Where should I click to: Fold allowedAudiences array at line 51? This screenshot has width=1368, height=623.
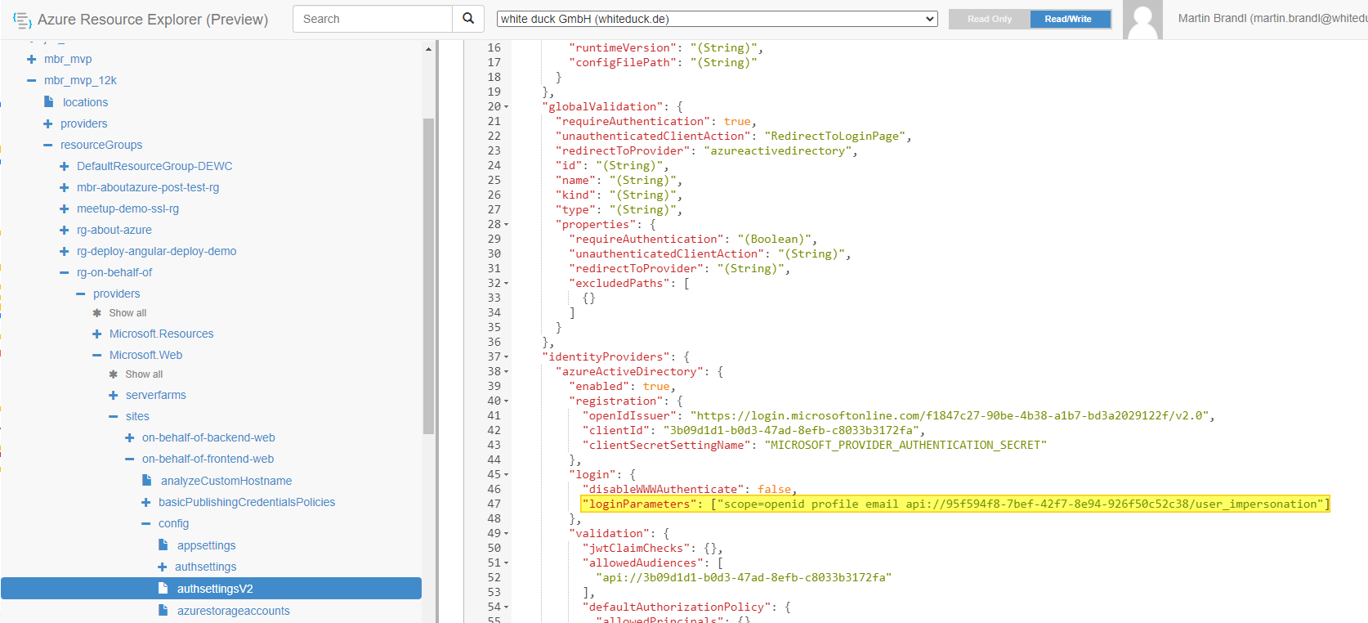tap(507, 563)
